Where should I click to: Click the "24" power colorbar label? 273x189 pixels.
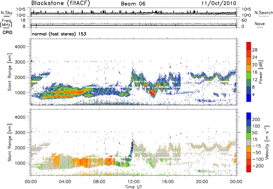coord(255,57)
